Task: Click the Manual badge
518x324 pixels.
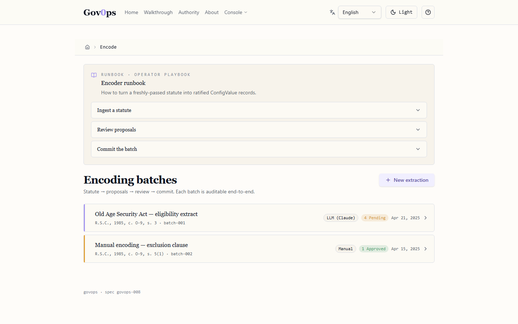Action: [x=346, y=249]
